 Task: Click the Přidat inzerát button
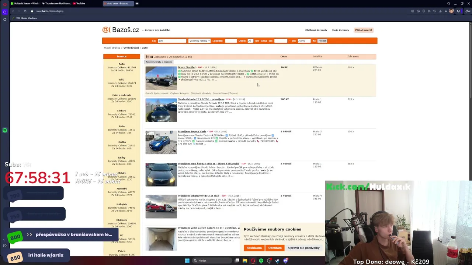pos(364,30)
